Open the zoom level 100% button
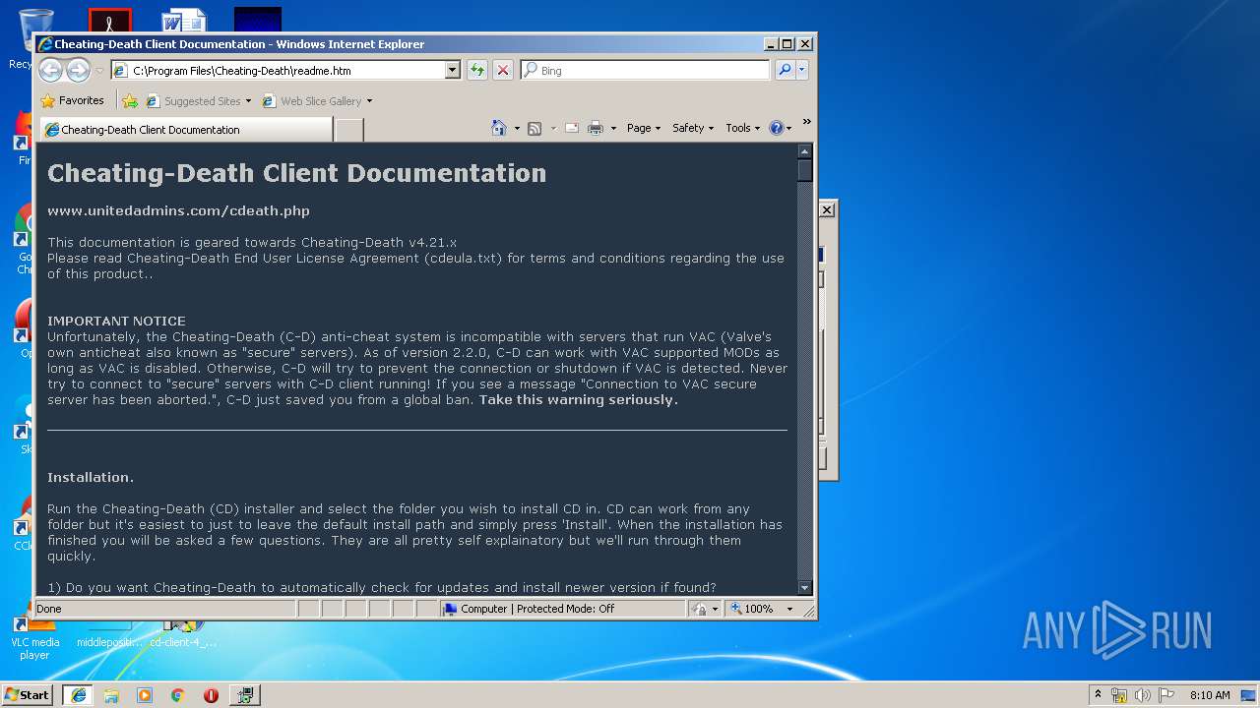 tap(753, 609)
